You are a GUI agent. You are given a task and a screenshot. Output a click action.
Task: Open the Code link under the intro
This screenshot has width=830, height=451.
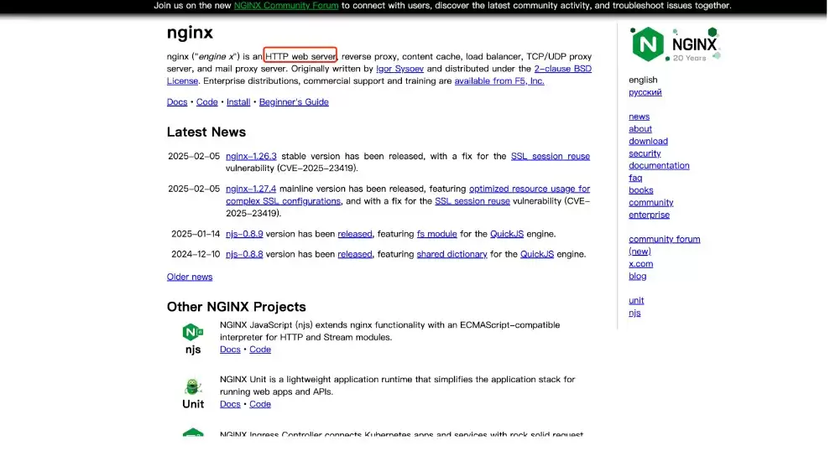[x=207, y=102]
